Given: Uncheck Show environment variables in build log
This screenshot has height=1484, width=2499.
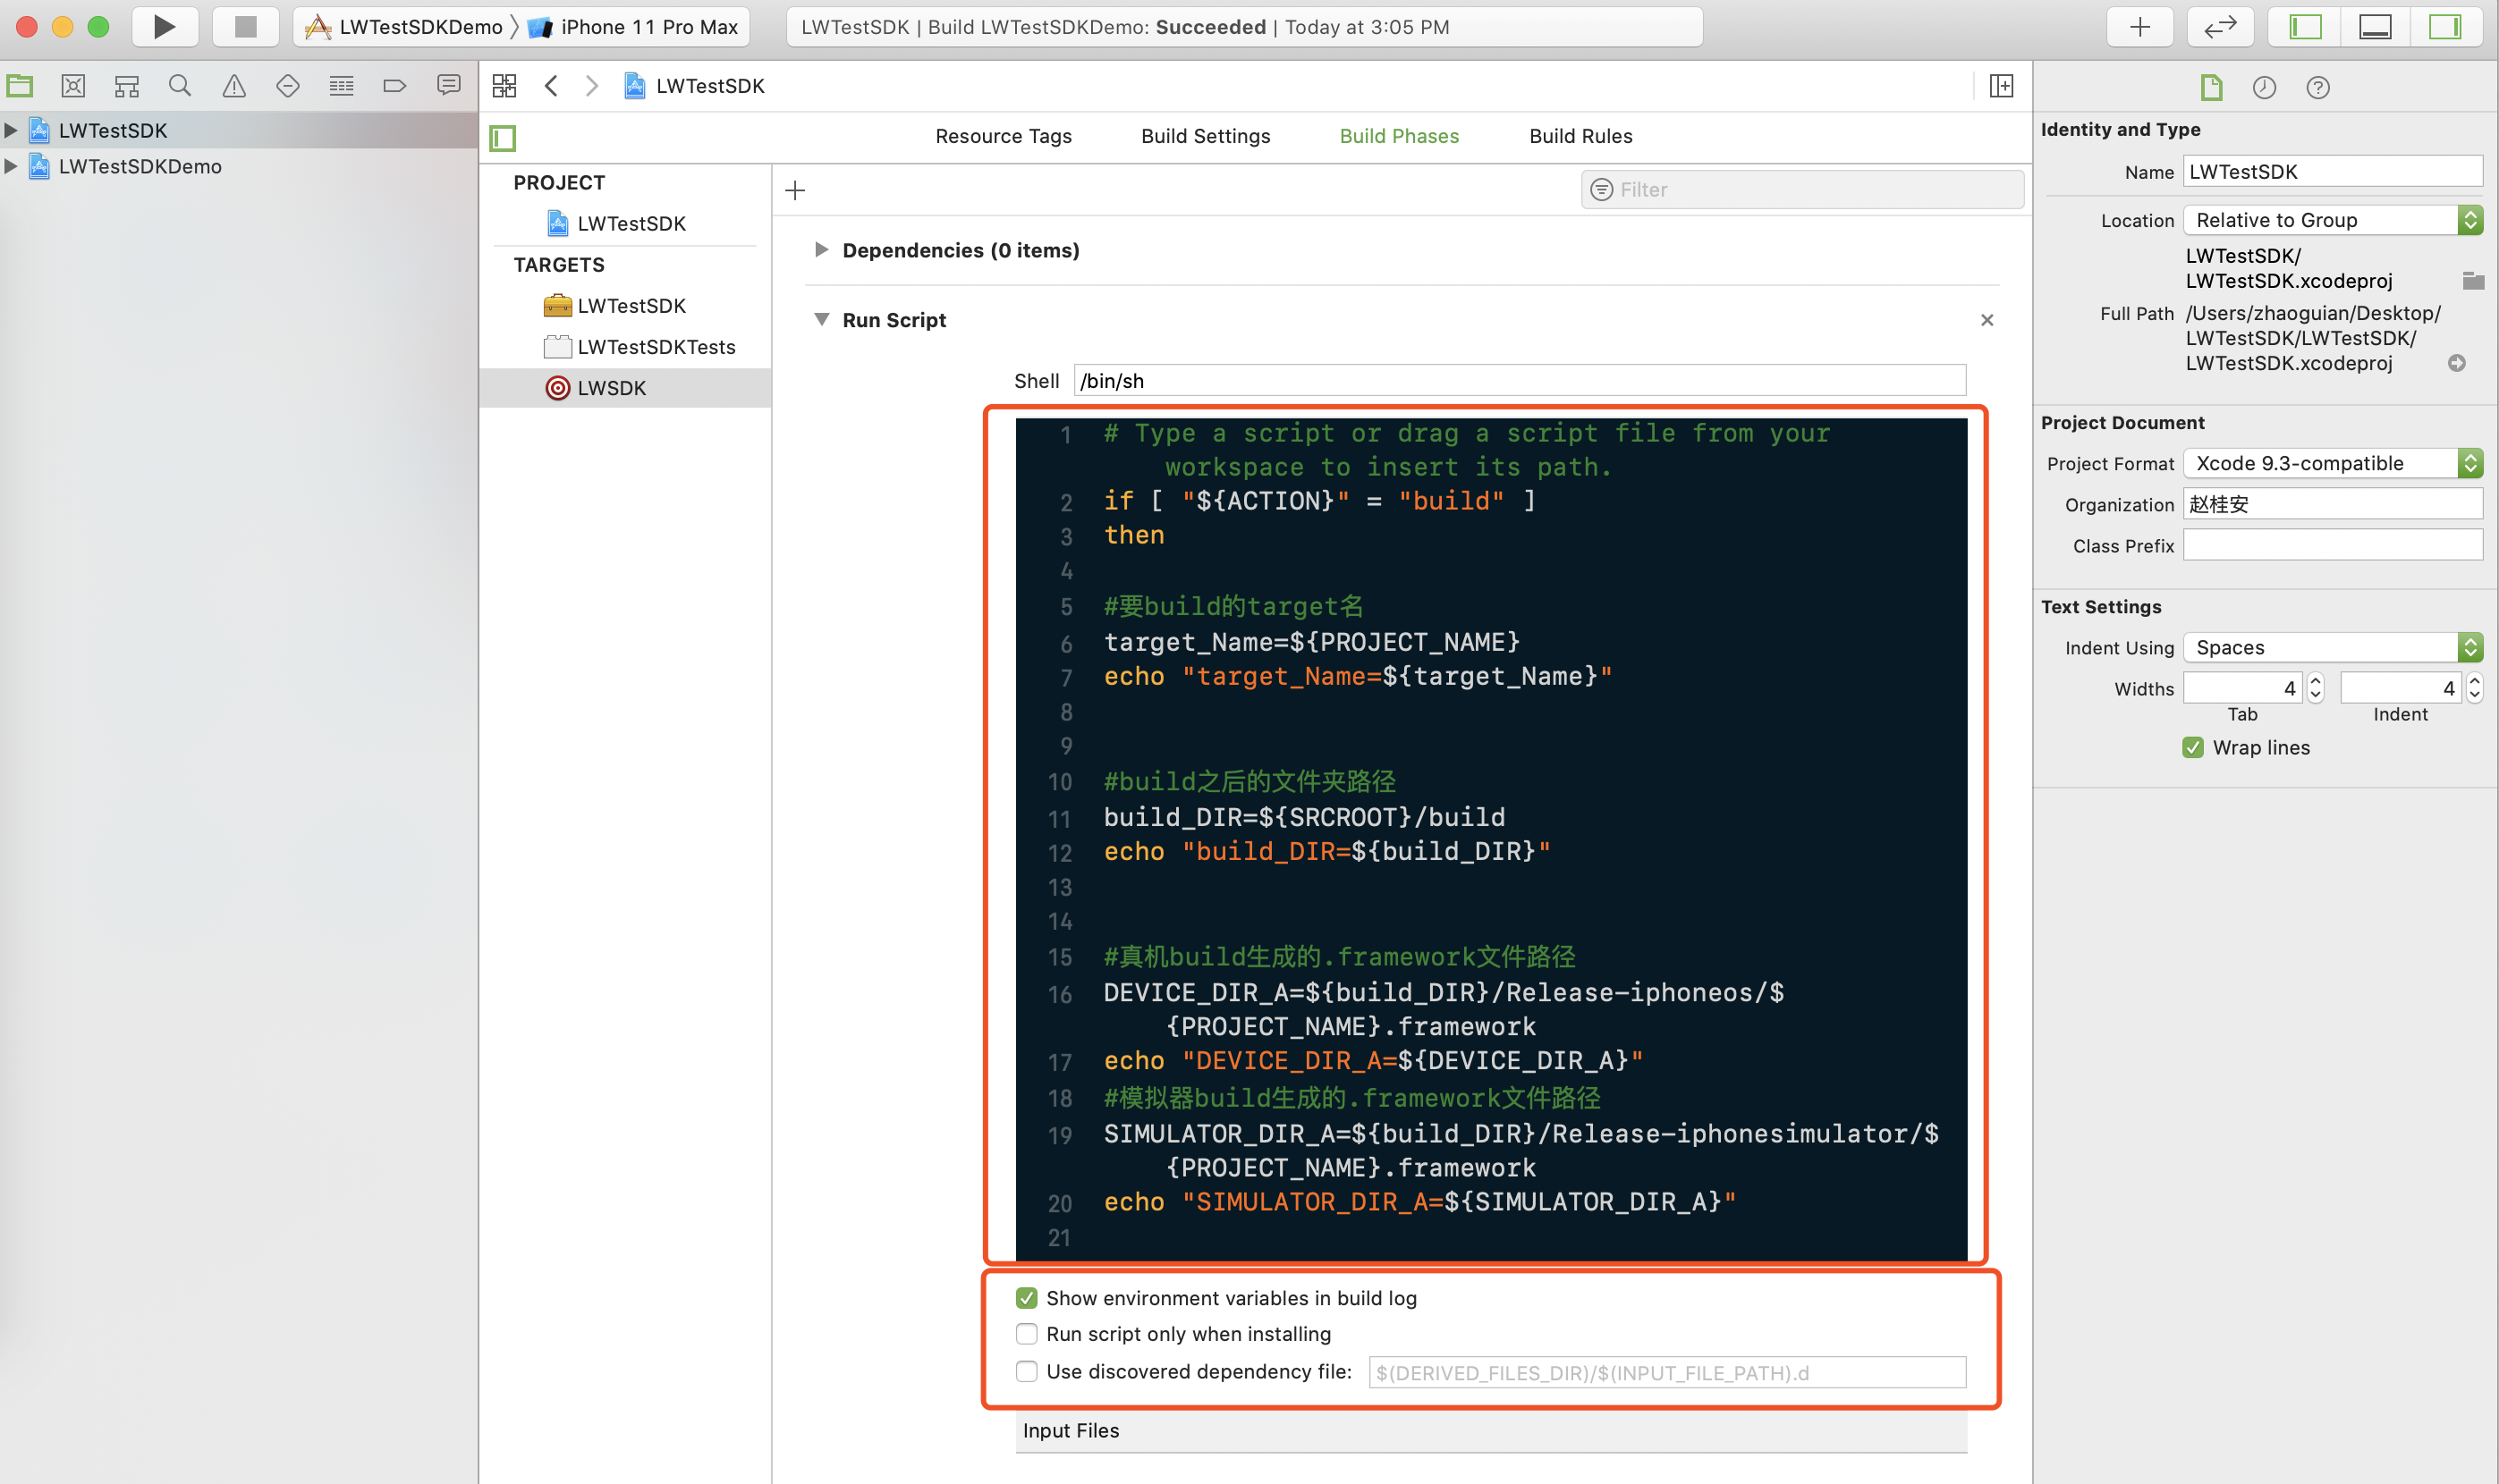Looking at the screenshot, I should 1027,1298.
